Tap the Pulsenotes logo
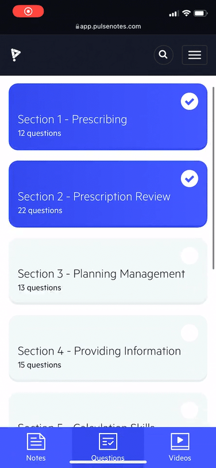This screenshot has width=216, height=468. 16,55
